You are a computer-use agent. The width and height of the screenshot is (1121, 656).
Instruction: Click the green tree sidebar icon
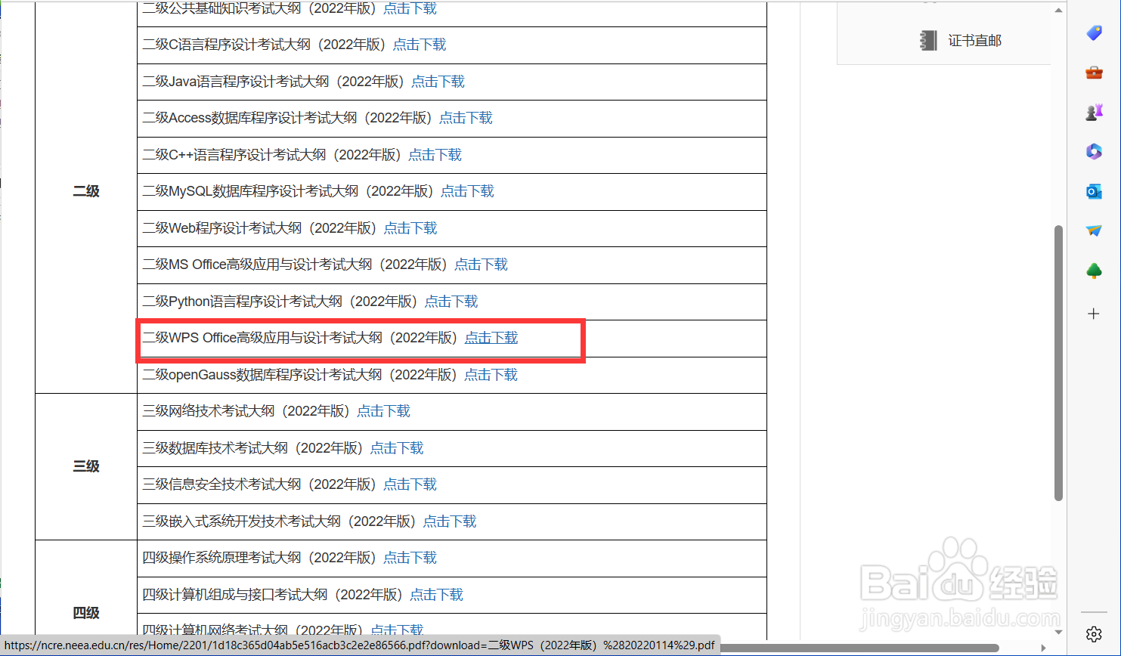[1094, 271]
